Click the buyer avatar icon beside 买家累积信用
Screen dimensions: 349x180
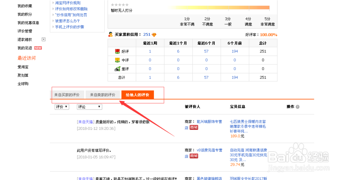[x=110, y=35]
